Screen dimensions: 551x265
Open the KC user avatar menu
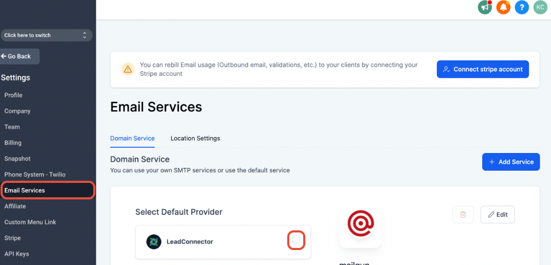pos(540,7)
